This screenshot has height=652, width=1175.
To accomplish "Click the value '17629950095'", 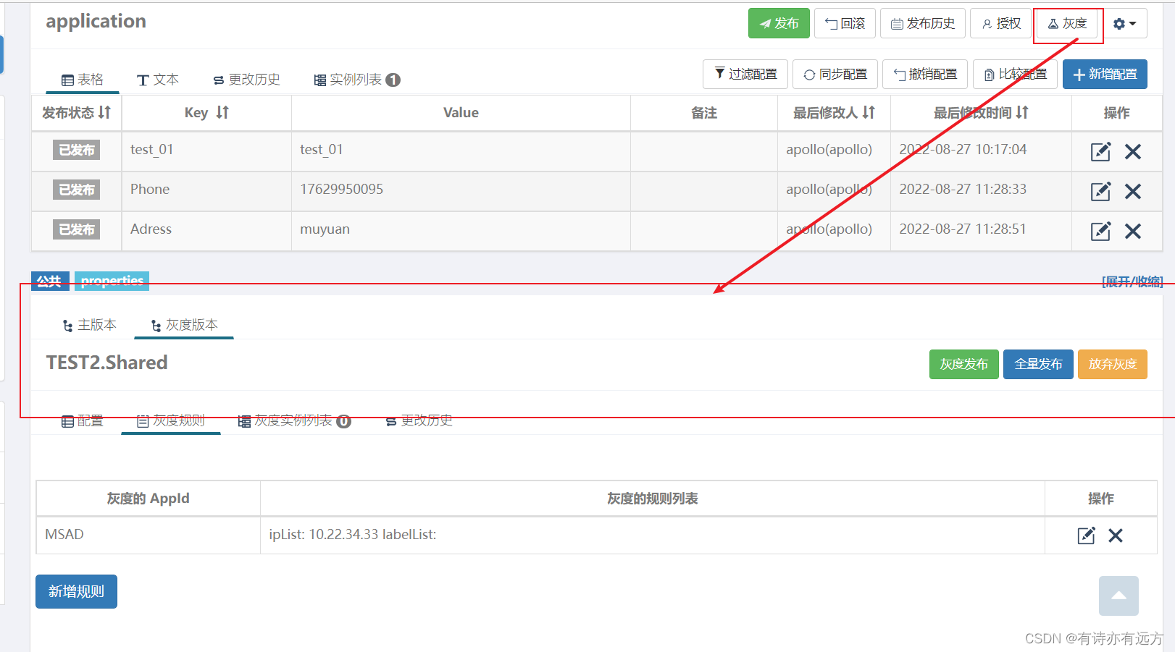I will click(342, 190).
